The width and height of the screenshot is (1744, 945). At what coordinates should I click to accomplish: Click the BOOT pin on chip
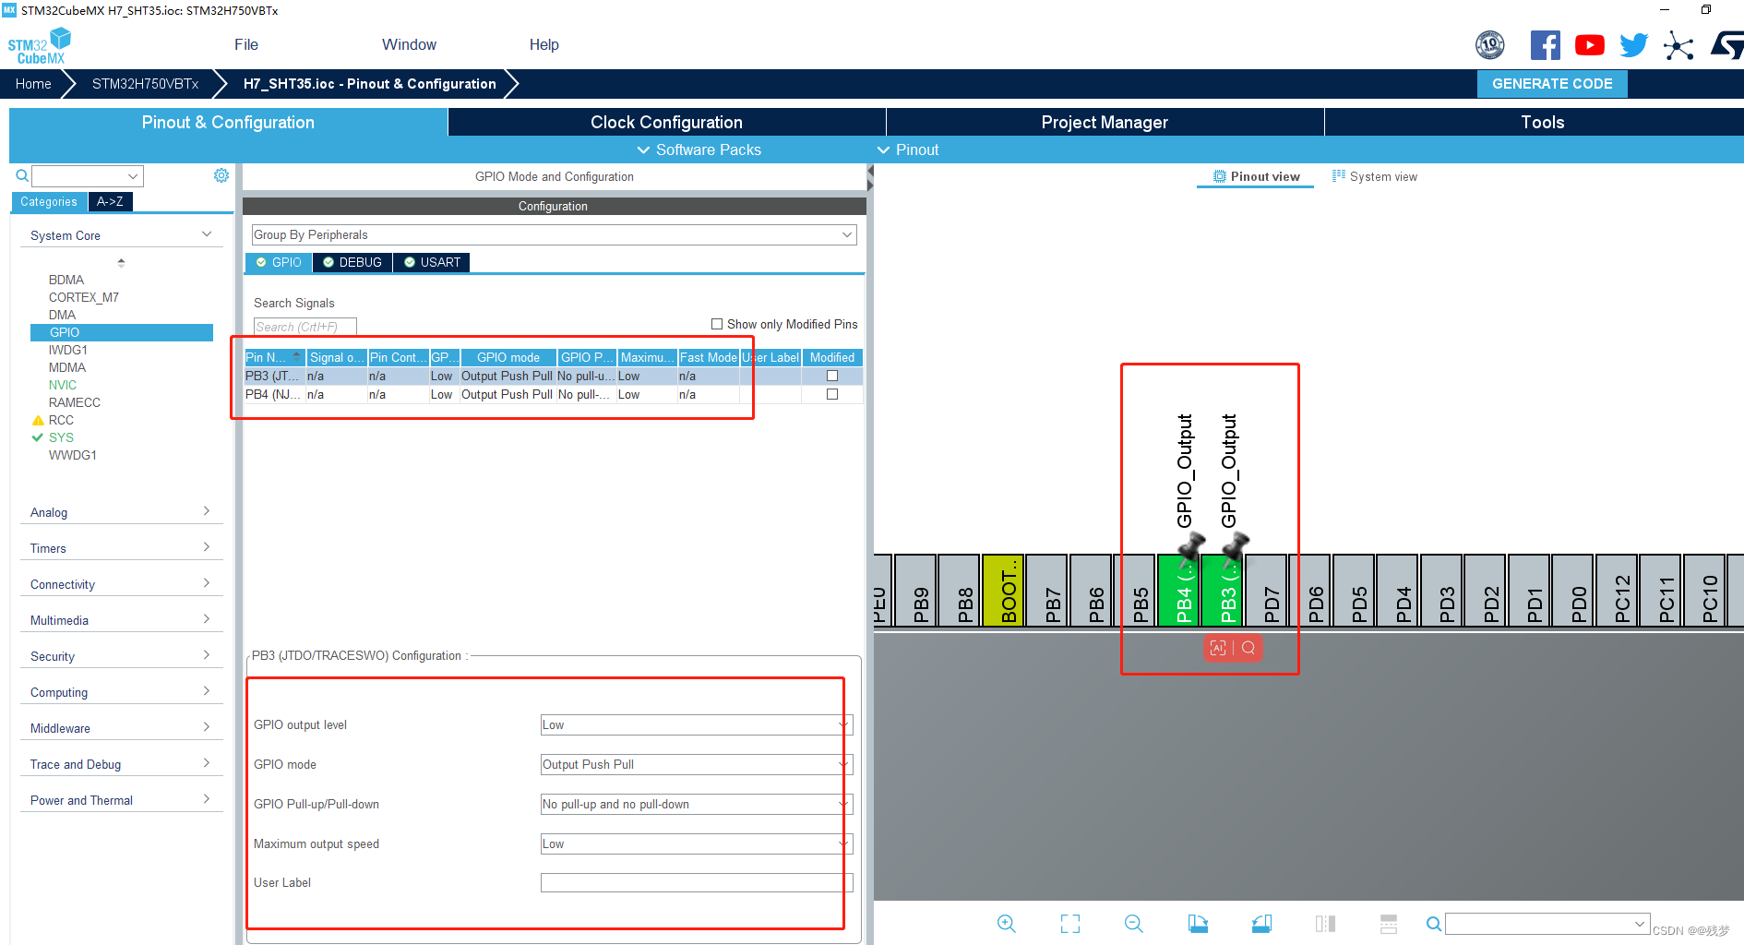1003,591
